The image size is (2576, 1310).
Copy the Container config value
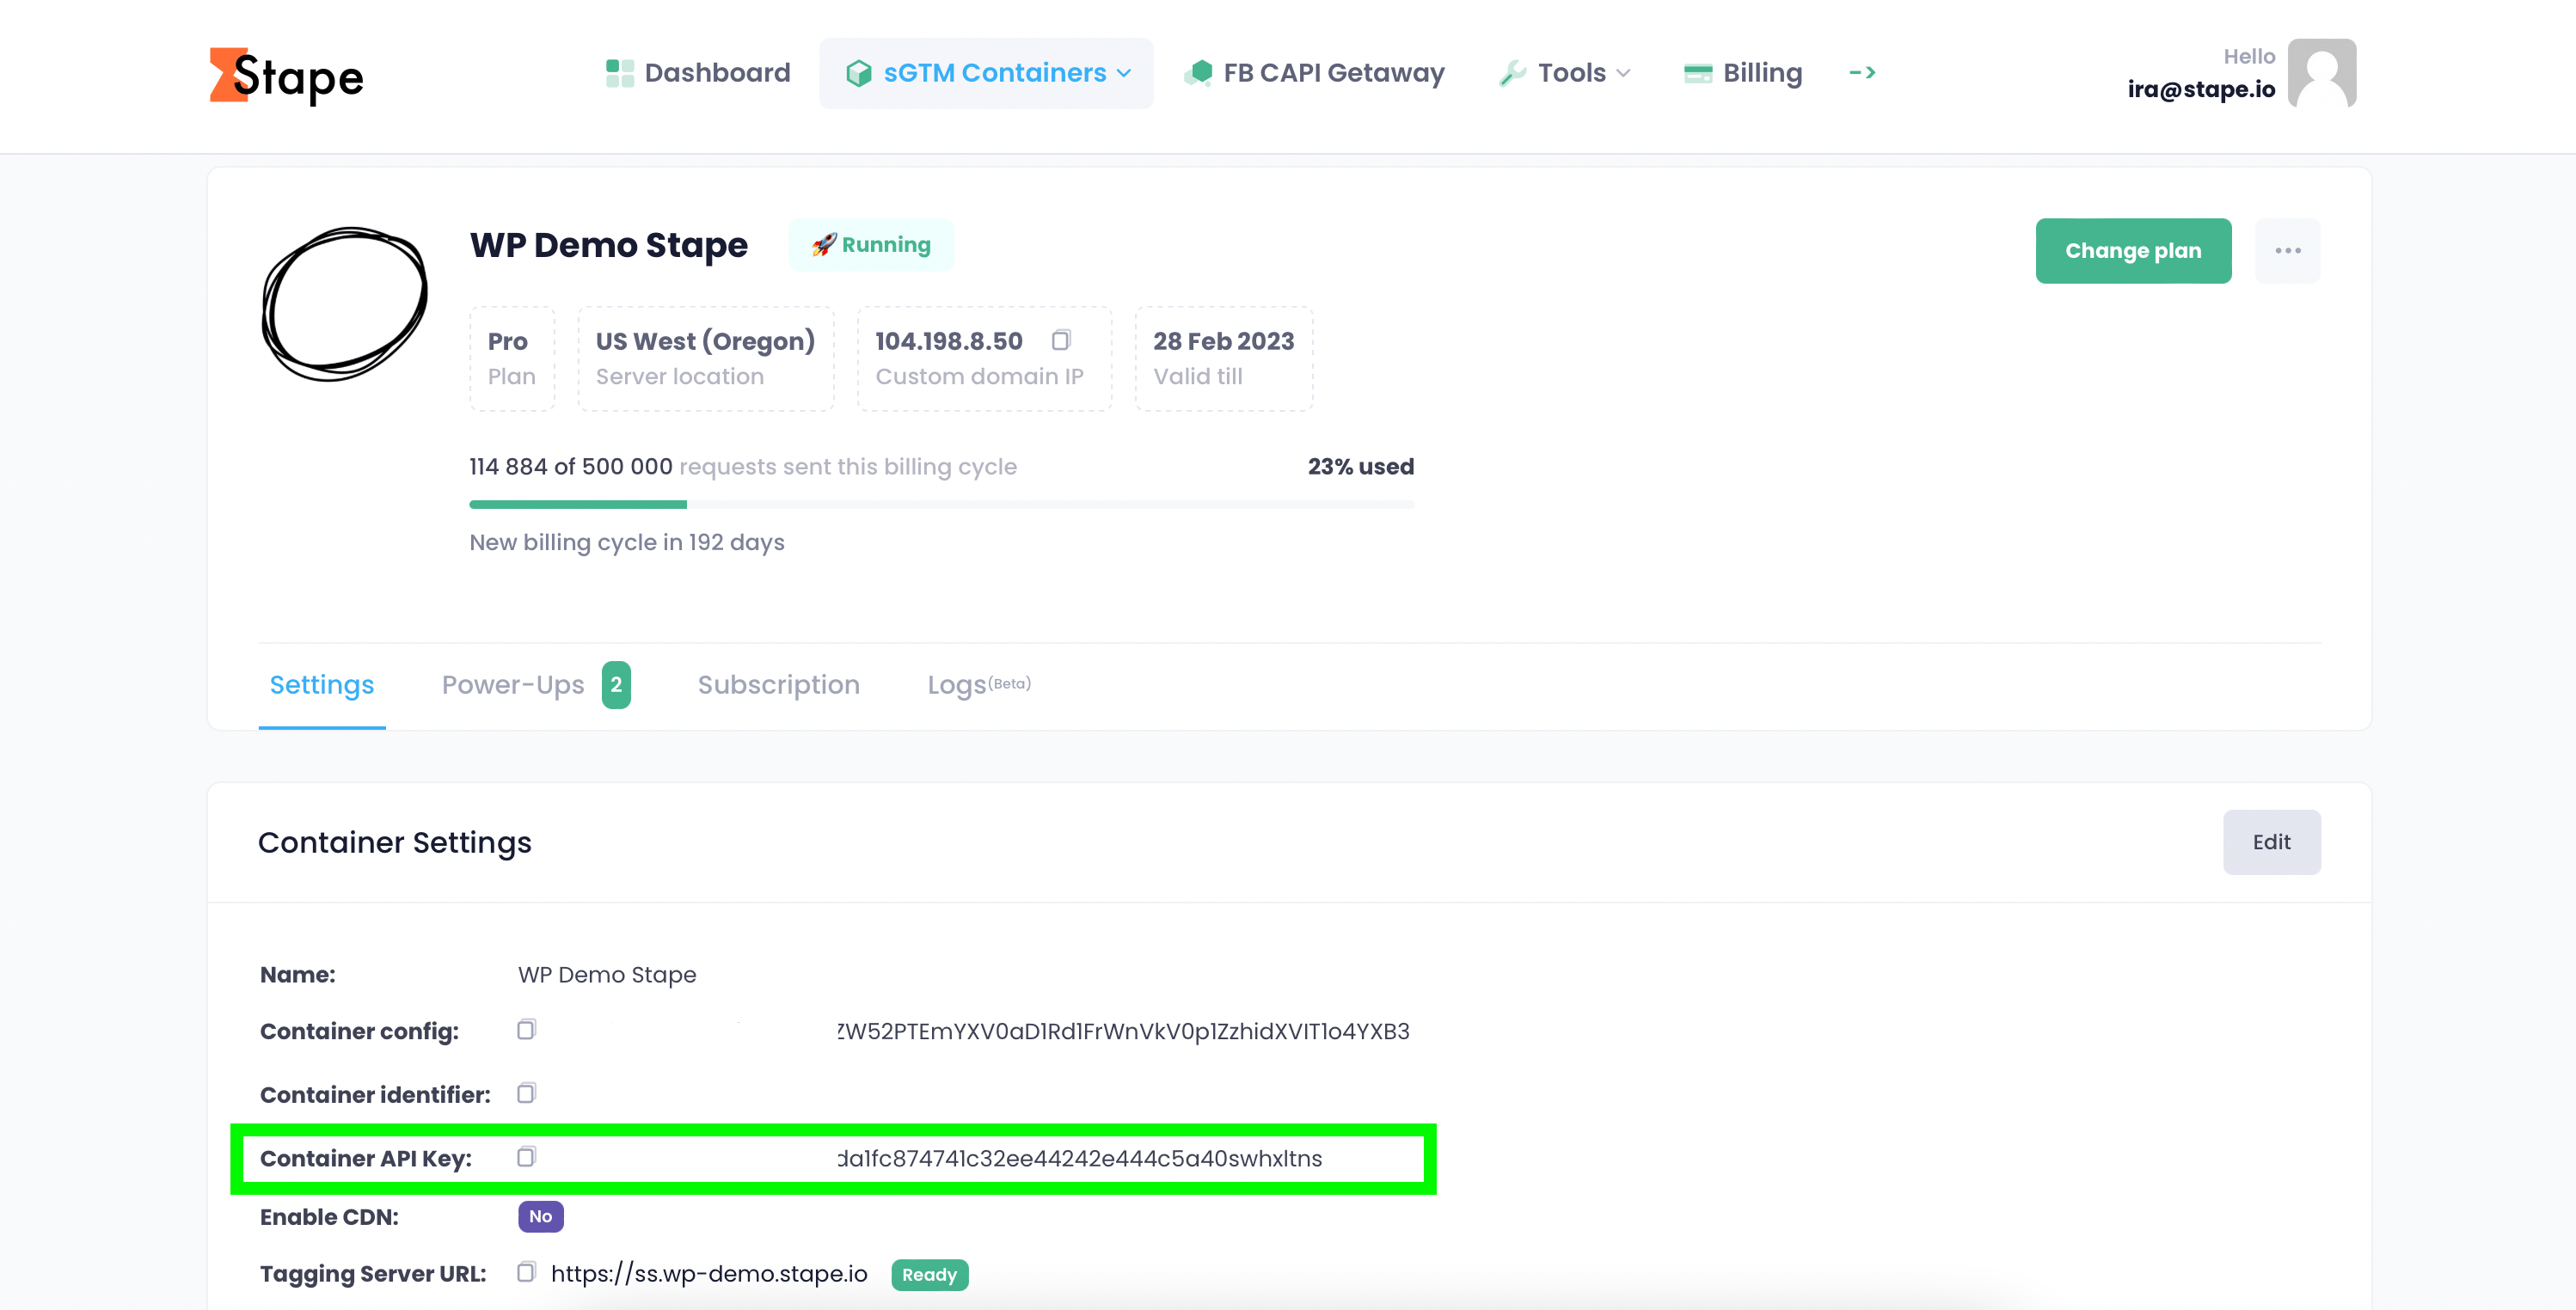click(526, 1030)
